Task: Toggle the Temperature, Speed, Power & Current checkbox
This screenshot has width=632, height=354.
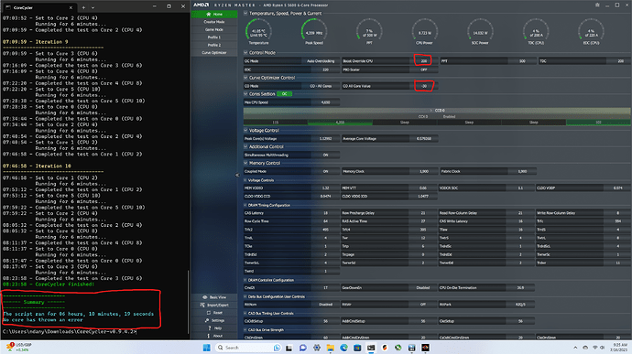Action: 245,14
